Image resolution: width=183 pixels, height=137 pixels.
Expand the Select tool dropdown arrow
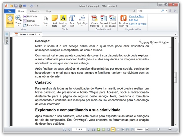coord(46,26)
